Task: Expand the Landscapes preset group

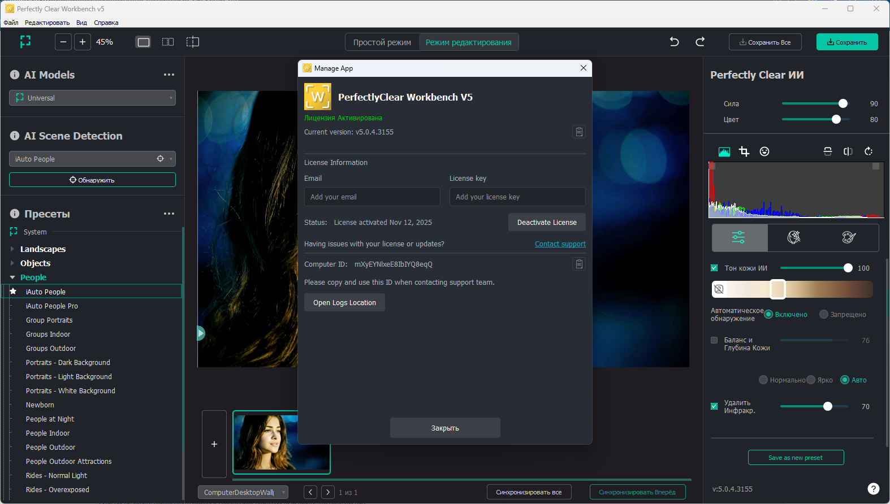Action: (12, 249)
